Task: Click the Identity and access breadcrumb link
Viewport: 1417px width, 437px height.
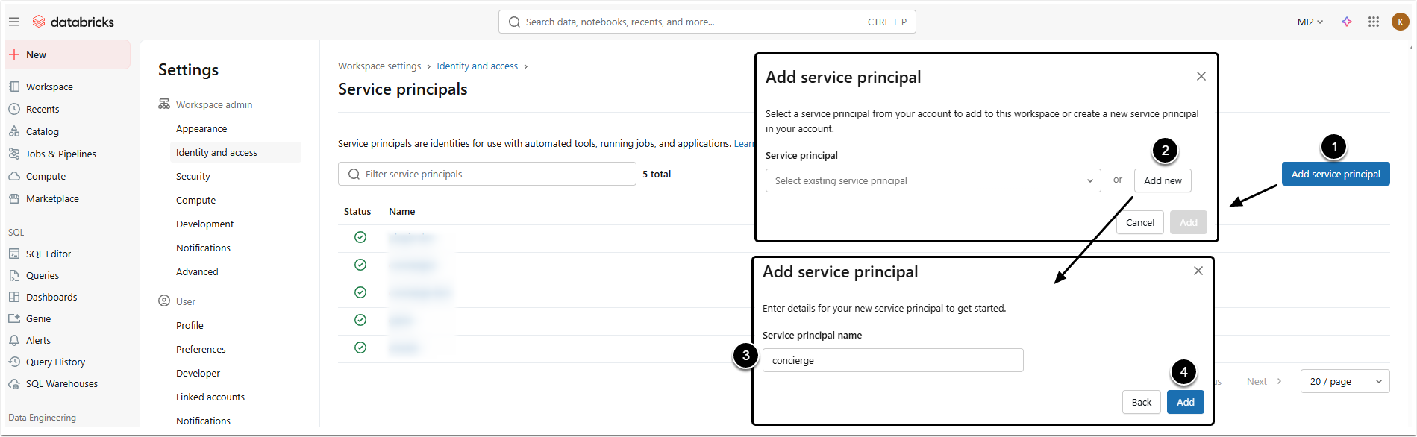Action: point(477,66)
